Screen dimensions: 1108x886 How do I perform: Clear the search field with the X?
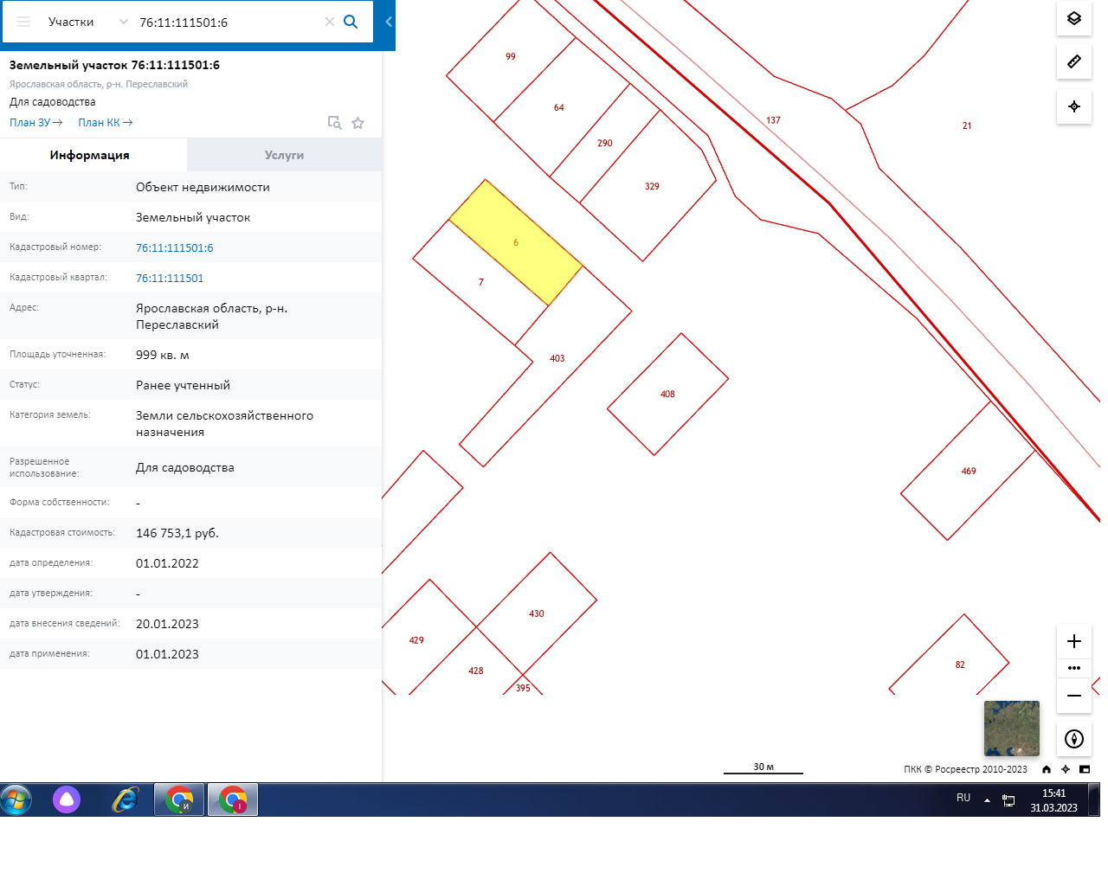coord(330,22)
